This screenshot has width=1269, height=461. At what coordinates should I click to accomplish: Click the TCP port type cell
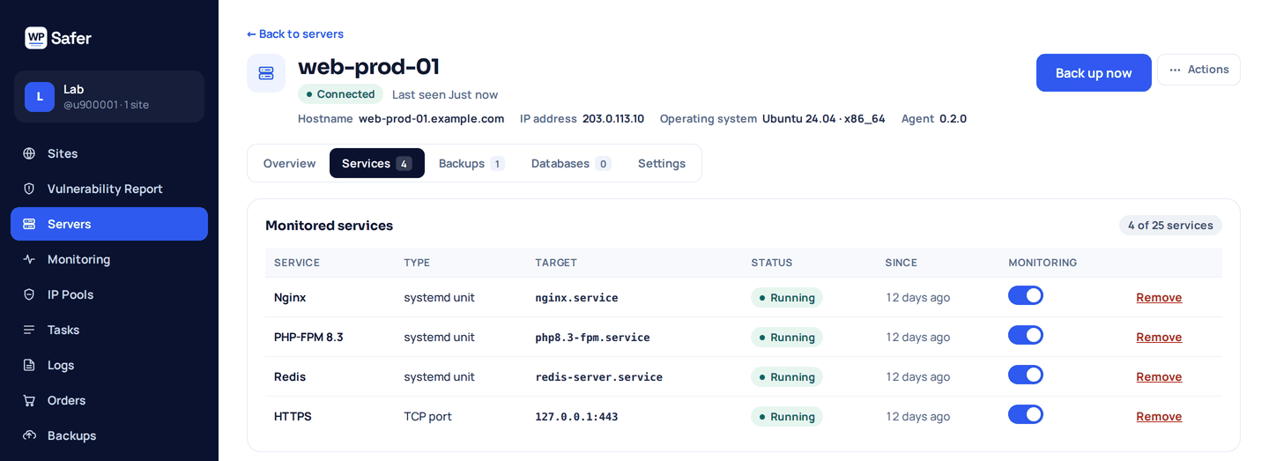point(427,417)
